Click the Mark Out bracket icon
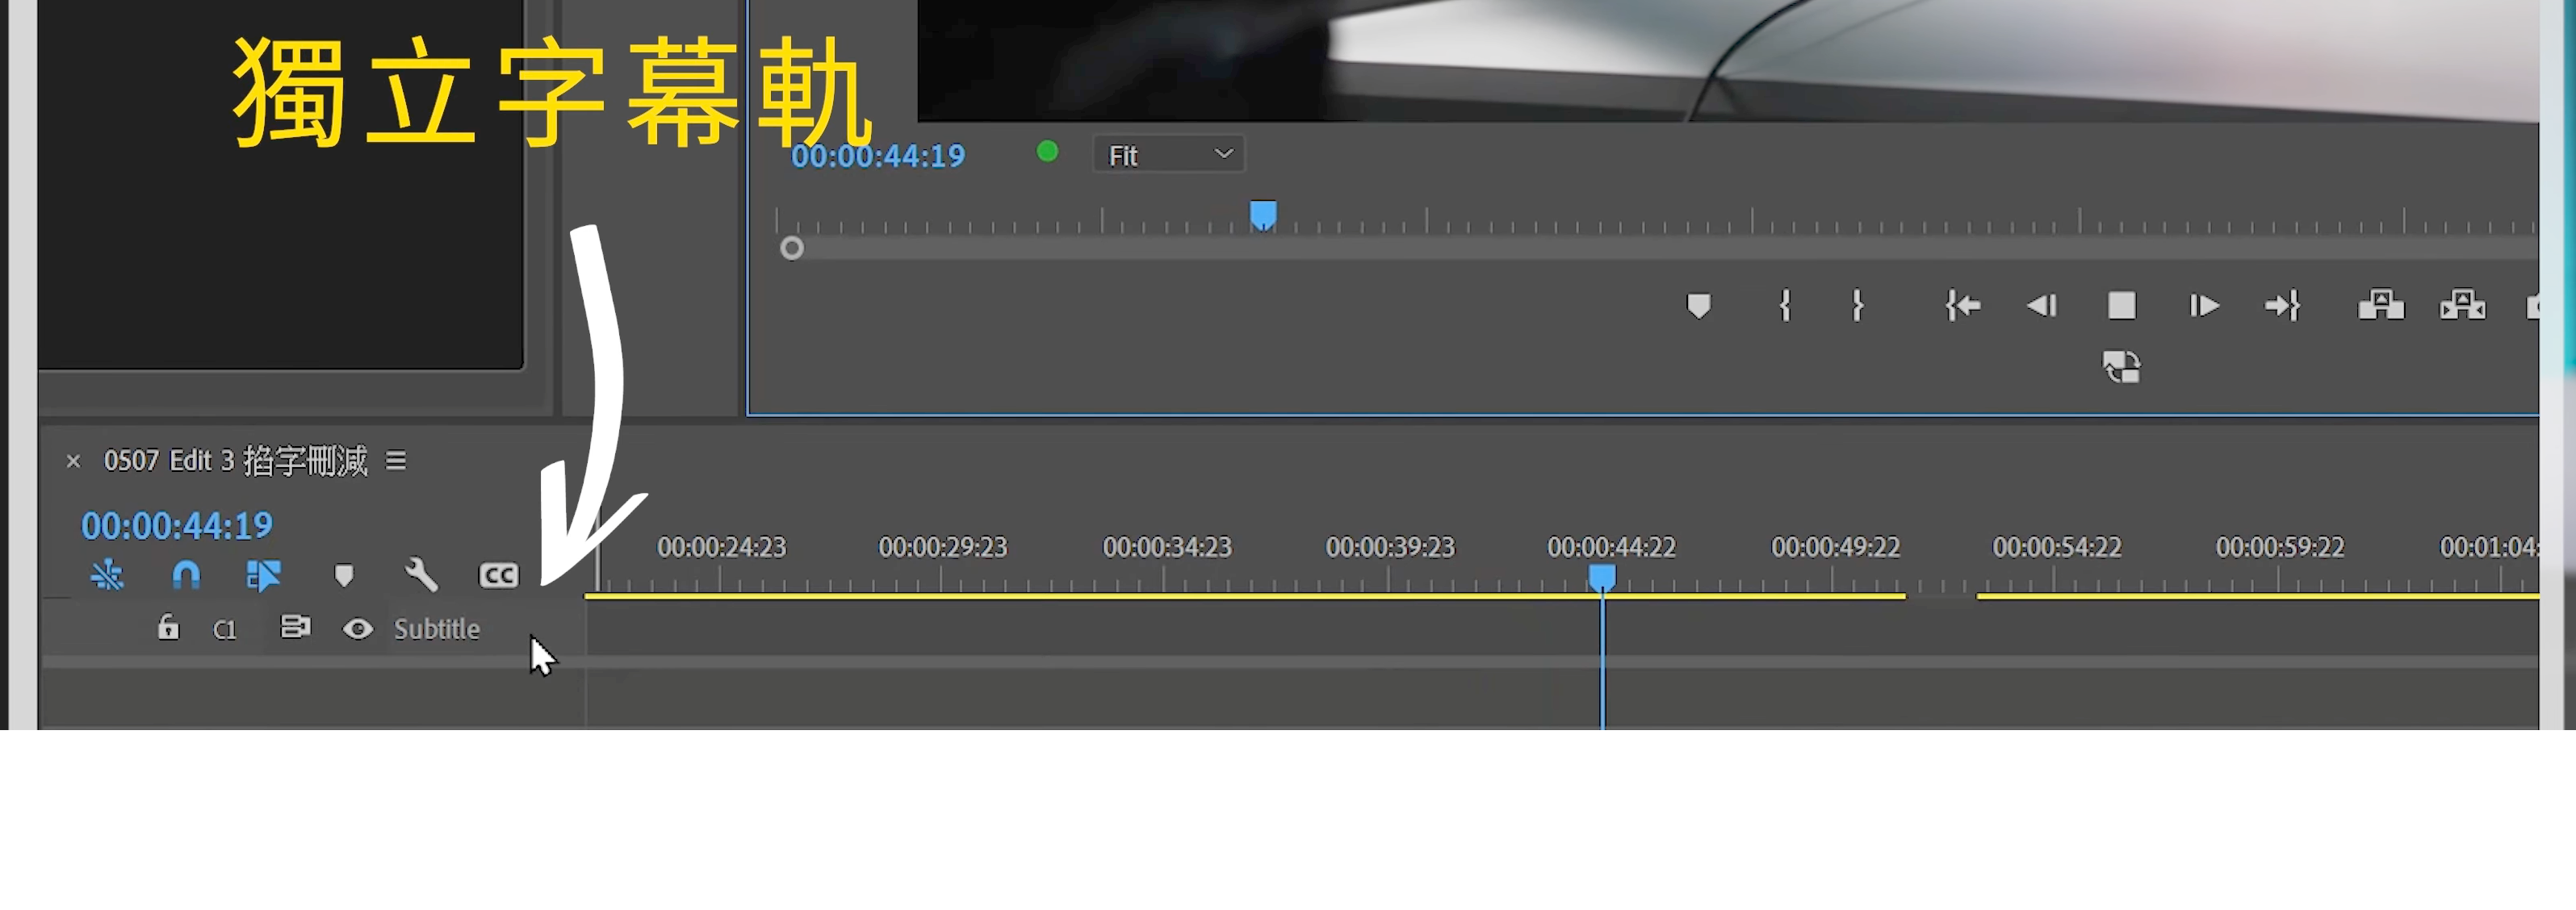 [x=1857, y=306]
